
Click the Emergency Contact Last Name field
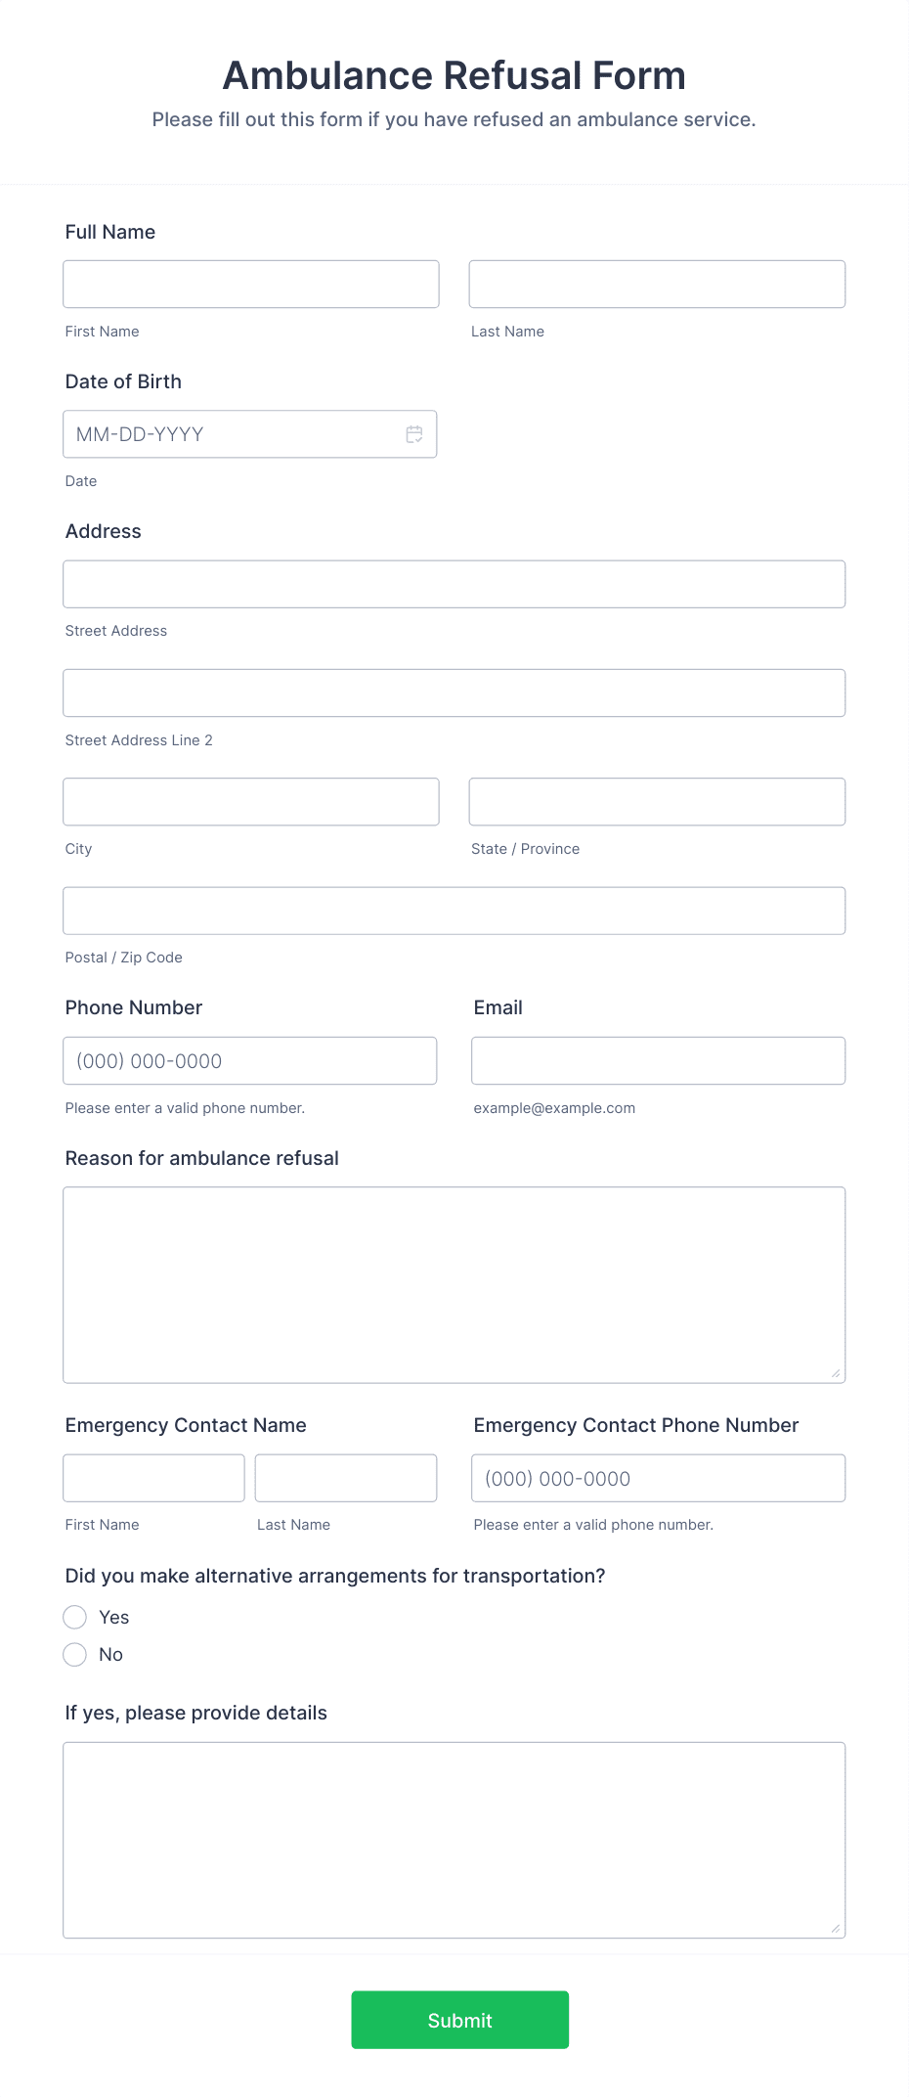pos(345,1478)
